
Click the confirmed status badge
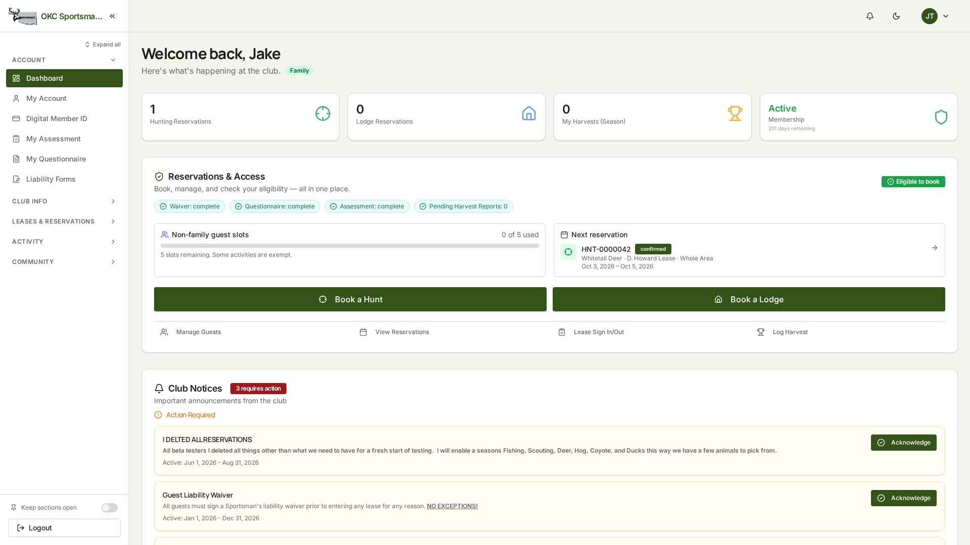click(653, 249)
